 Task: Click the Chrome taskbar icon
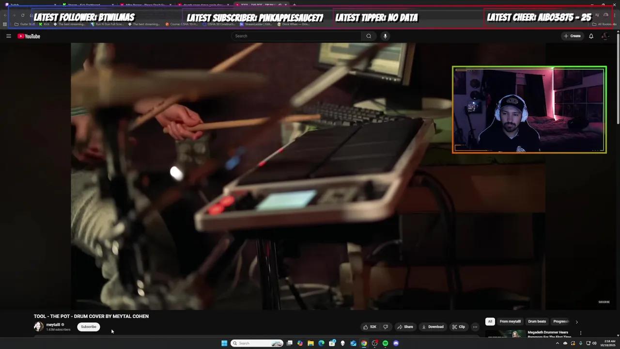(x=364, y=343)
